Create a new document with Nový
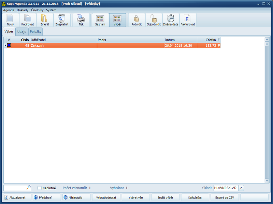Image resolution: width=273 pixels, height=204 pixels. [10, 20]
